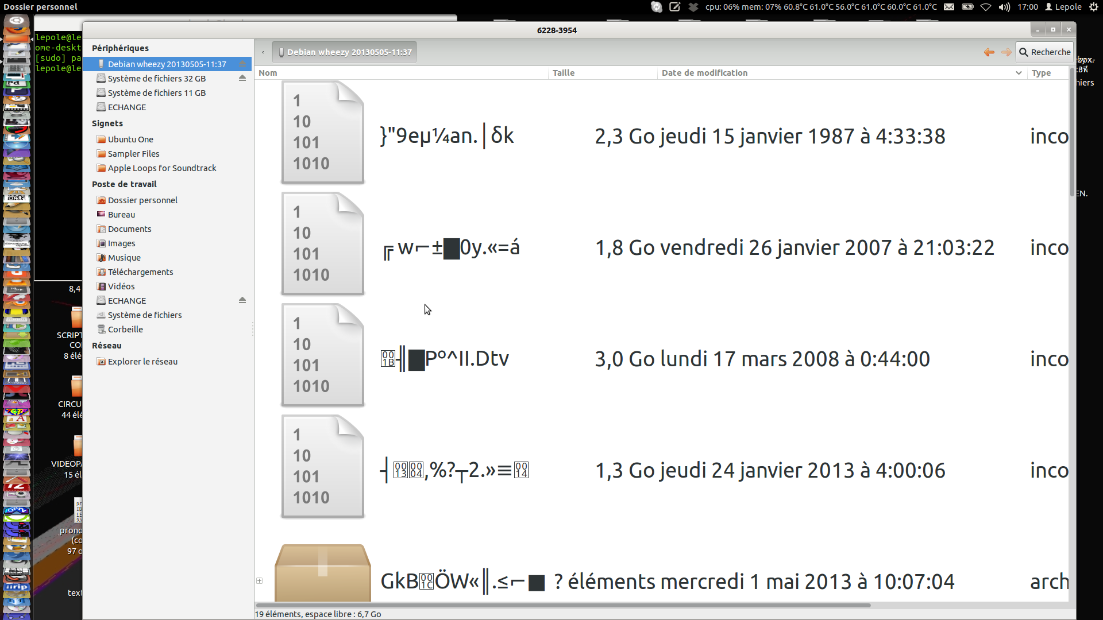Select the 2,3 Go binary file thumbnail
Viewport: 1103px width, 620px height.
[322, 133]
